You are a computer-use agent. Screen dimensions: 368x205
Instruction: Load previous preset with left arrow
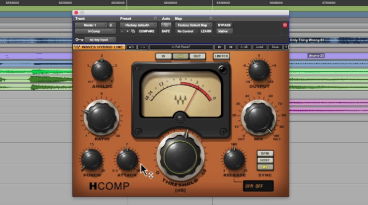219,47
